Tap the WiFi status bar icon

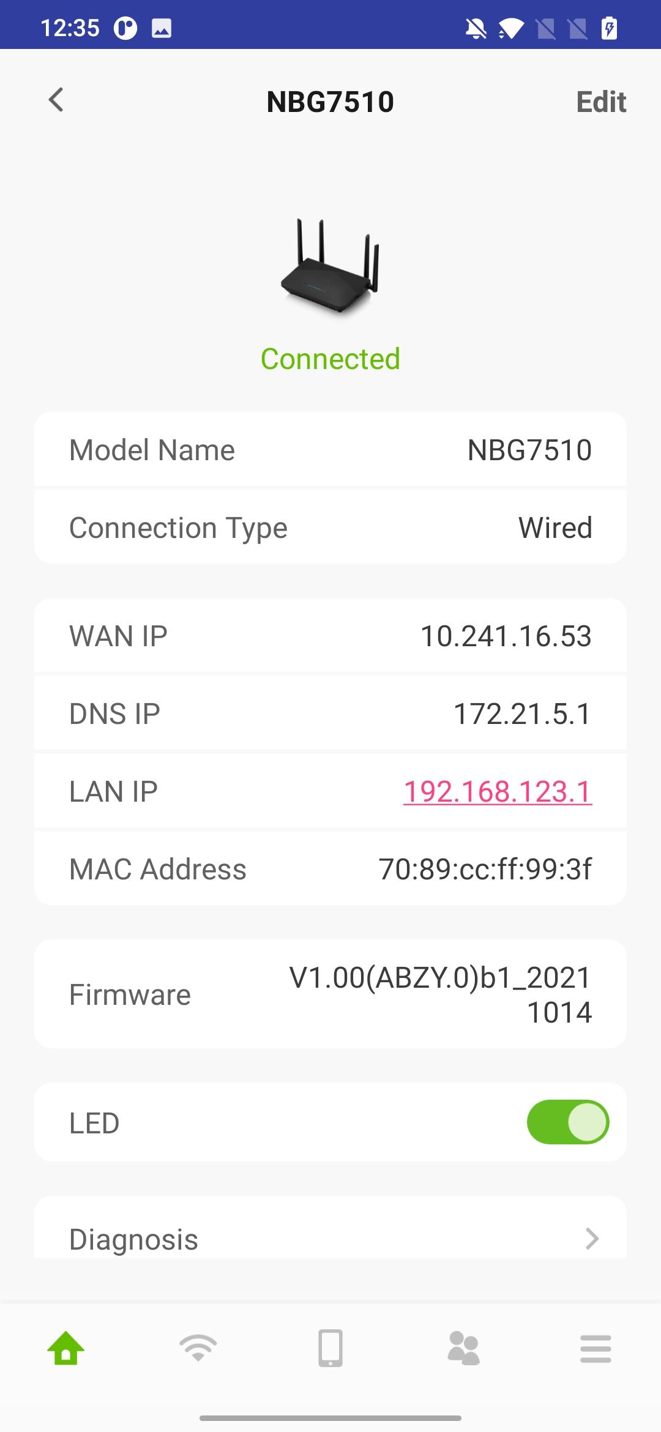(511, 28)
